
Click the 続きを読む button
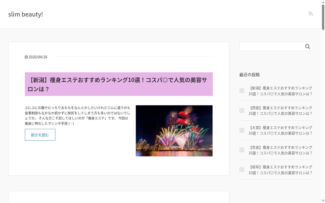pyautogui.click(x=40, y=135)
